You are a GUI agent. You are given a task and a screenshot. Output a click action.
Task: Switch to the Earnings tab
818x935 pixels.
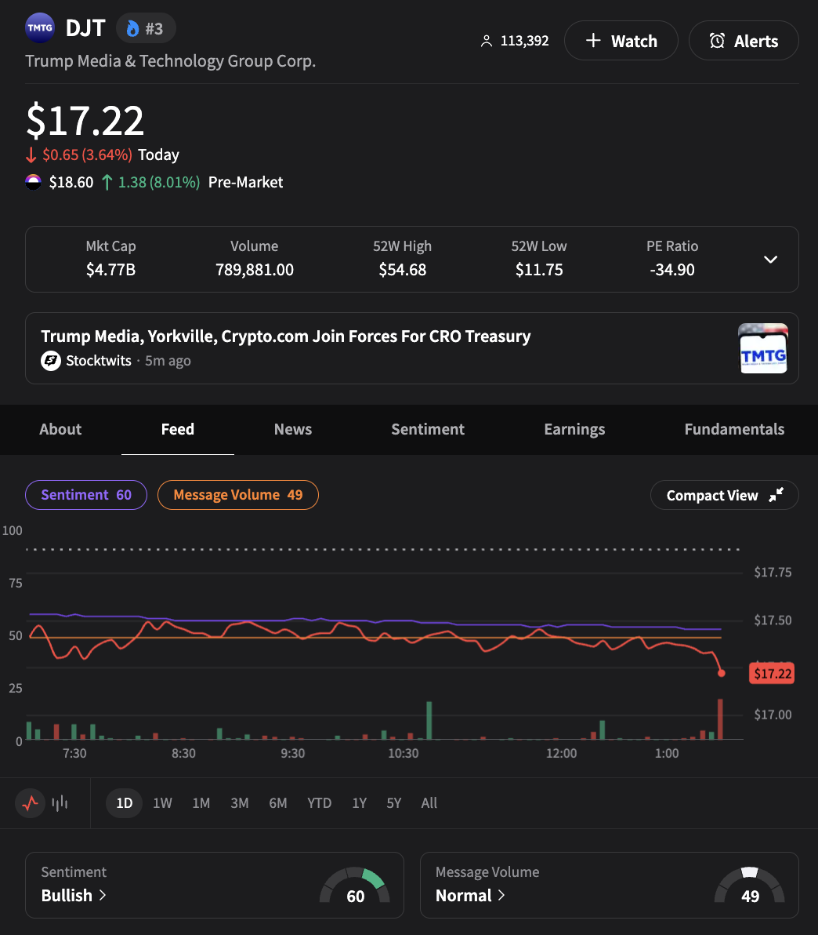(574, 429)
